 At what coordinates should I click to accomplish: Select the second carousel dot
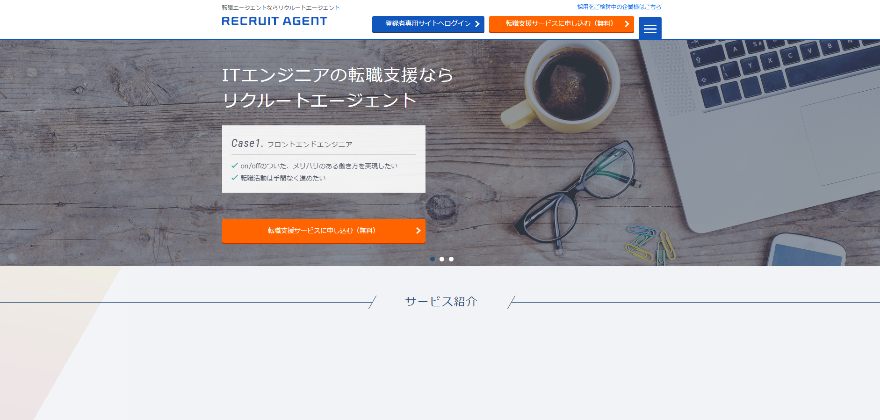pos(442,259)
